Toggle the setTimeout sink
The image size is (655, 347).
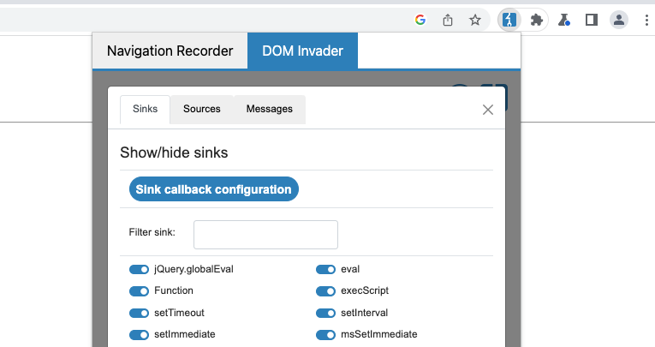139,313
